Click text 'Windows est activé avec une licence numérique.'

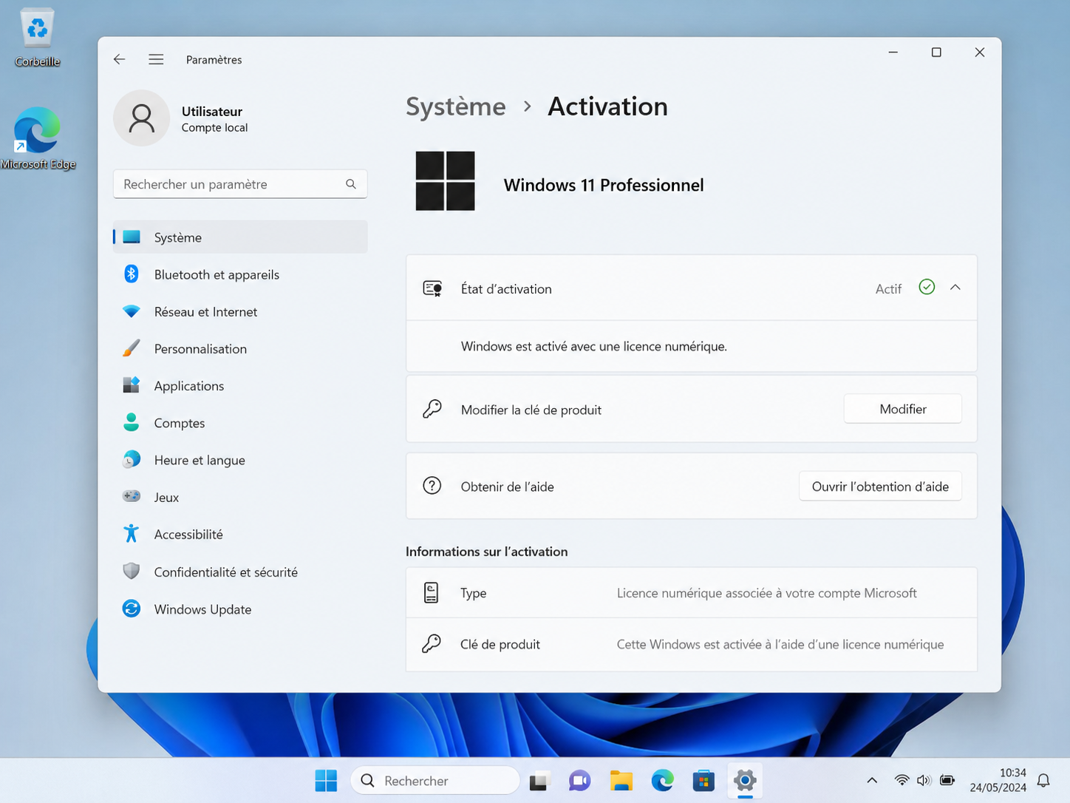[594, 346]
